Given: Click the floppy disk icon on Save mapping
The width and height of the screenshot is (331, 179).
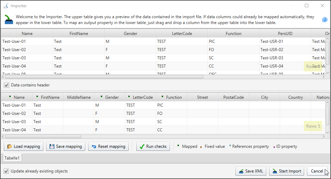Looking at the screenshot, I should tap(52, 146).
